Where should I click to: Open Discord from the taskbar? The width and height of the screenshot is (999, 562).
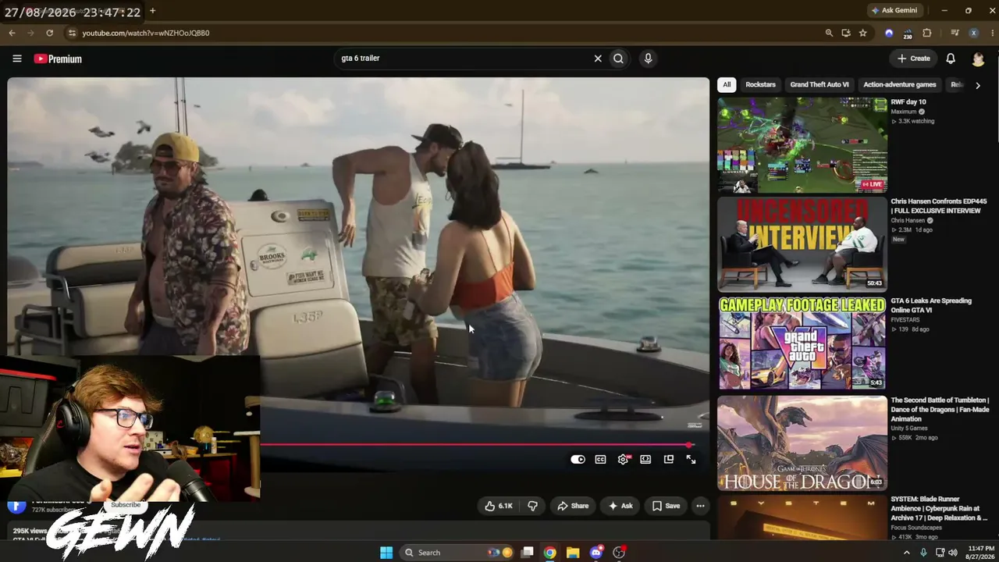click(x=596, y=553)
